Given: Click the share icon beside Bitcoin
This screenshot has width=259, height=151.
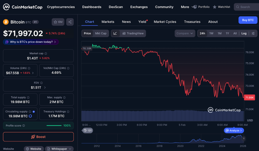Looking at the screenshot, I should 70,22.
